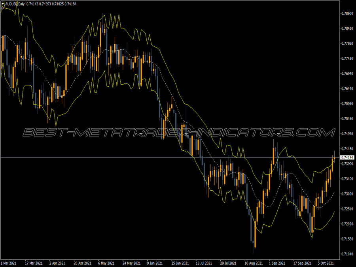The height and width of the screenshot is (267, 356).
Task: Click the 0.77430 price axis label
Action: pyautogui.click(x=347, y=59)
